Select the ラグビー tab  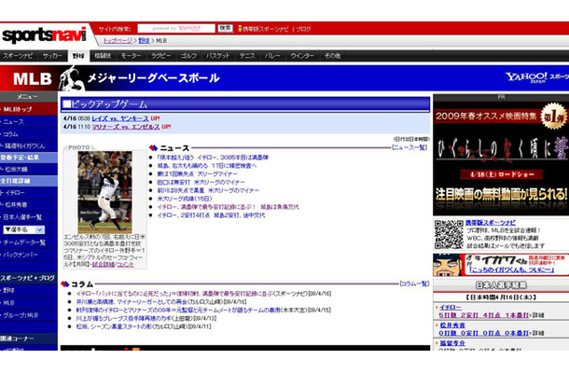click(160, 56)
